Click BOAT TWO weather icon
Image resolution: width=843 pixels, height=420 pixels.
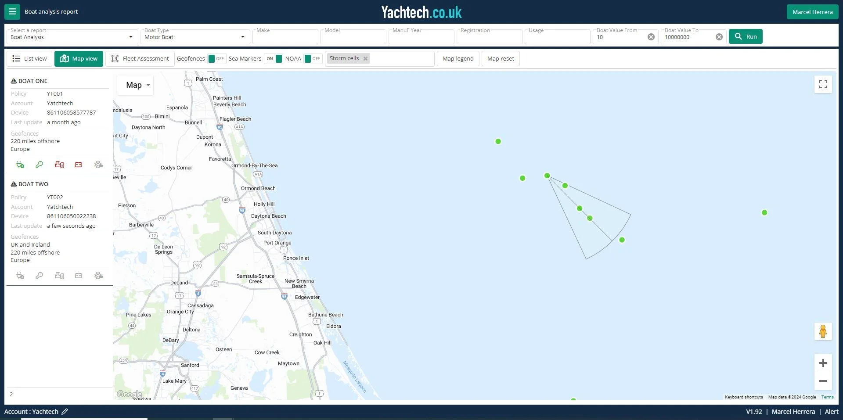[98, 276]
